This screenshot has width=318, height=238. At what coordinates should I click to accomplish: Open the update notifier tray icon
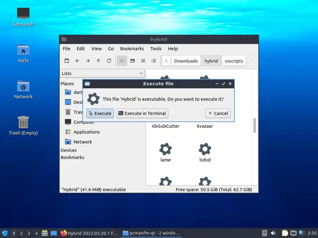click(301, 233)
